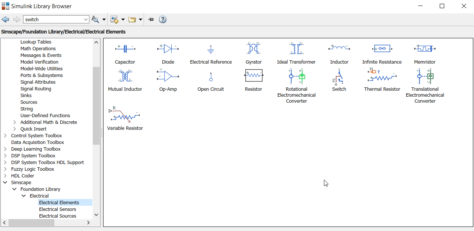Collapse the Foundation Library node
Viewport: 474px width, 231px height.
15,189
